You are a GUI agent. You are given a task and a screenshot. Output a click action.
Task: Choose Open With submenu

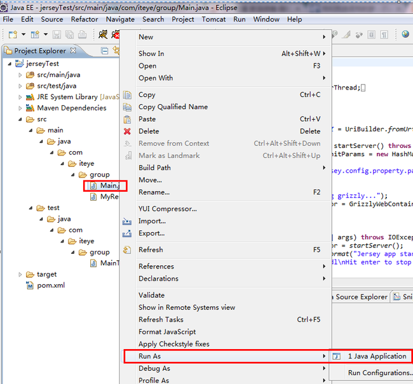226,78
